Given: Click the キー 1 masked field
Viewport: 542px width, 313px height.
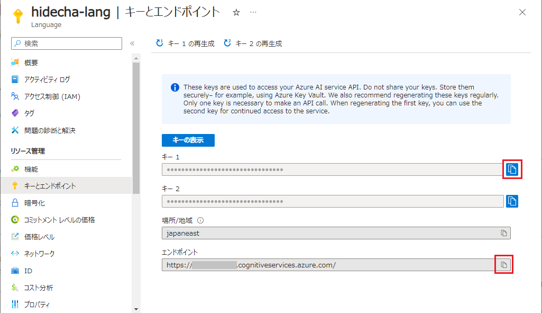Looking at the screenshot, I should coord(333,169).
